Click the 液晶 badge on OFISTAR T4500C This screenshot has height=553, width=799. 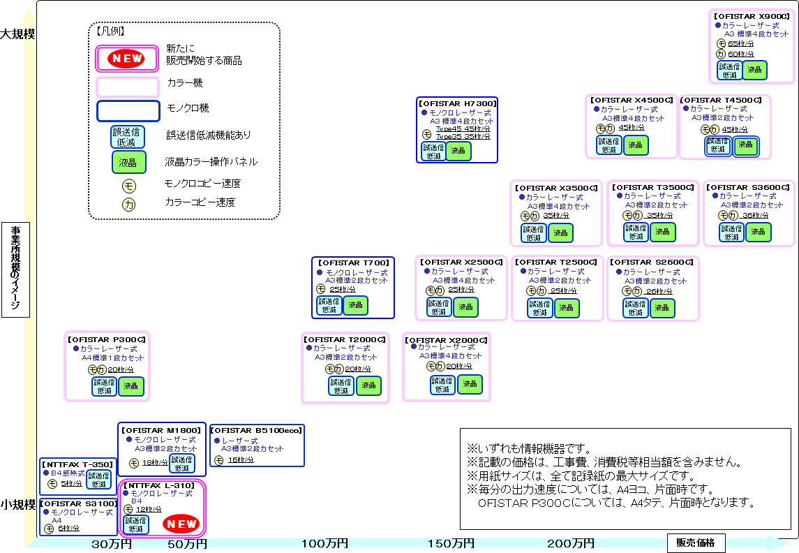click(745, 145)
